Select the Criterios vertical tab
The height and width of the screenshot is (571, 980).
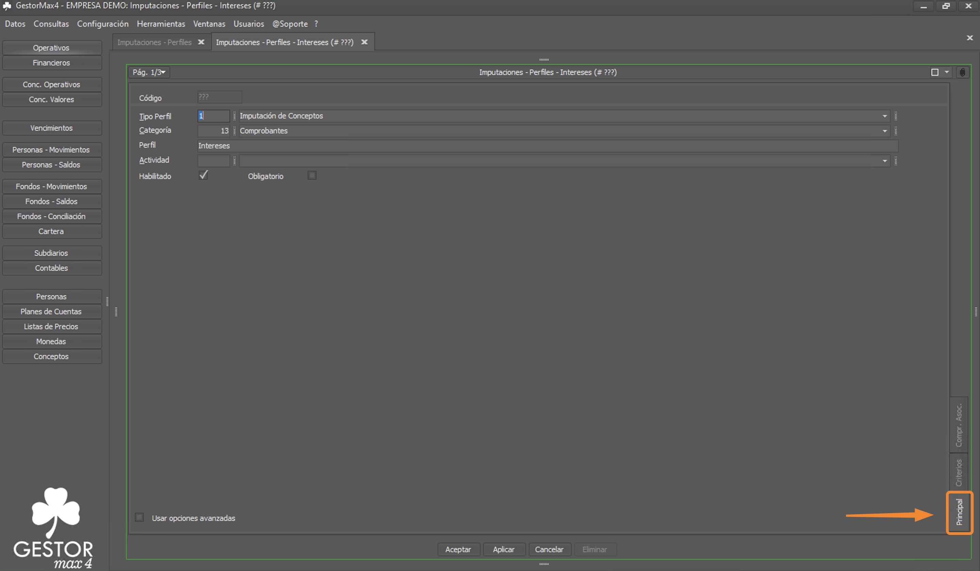[x=959, y=473]
